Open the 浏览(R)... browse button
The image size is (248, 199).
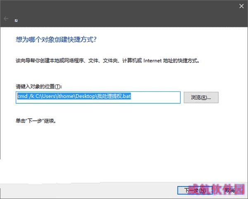click(x=201, y=97)
